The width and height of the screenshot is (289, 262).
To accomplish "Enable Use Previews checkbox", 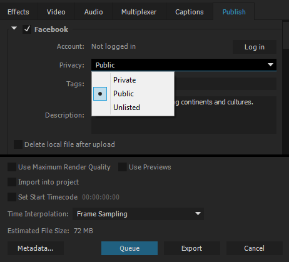I will pyautogui.click(x=123, y=167).
